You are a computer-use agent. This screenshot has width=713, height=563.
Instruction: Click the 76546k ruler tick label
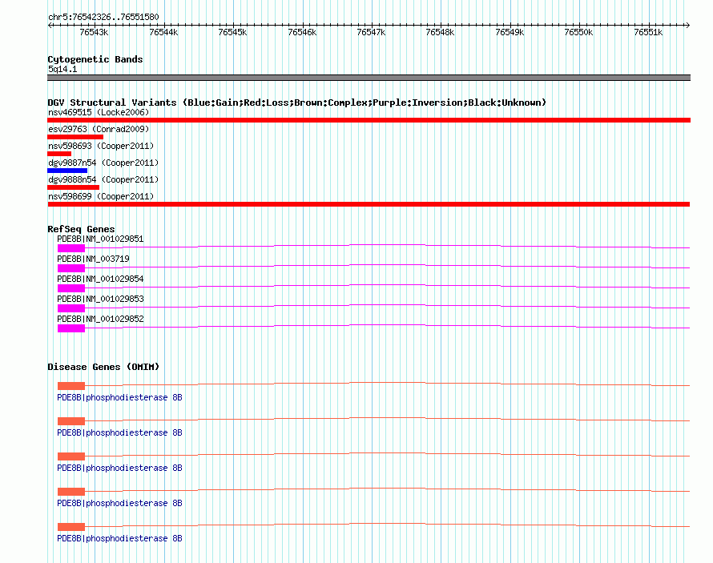click(x=302, y=32)
